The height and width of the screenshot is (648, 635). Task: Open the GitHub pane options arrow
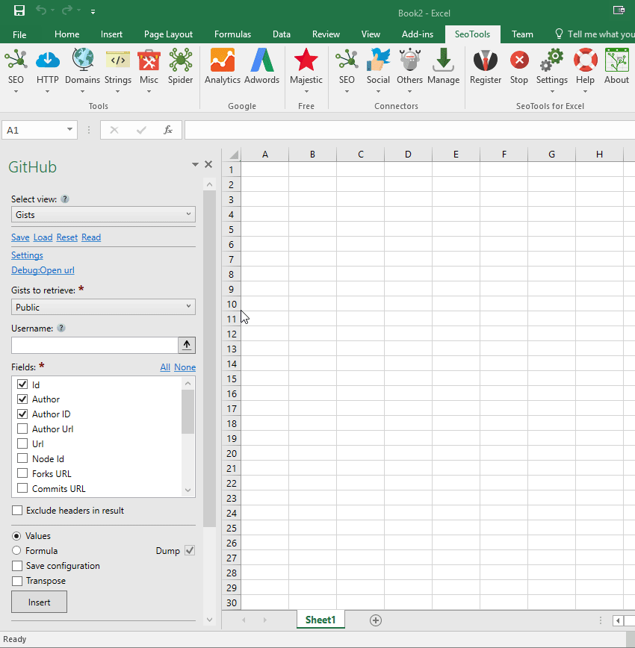point(195,164)
